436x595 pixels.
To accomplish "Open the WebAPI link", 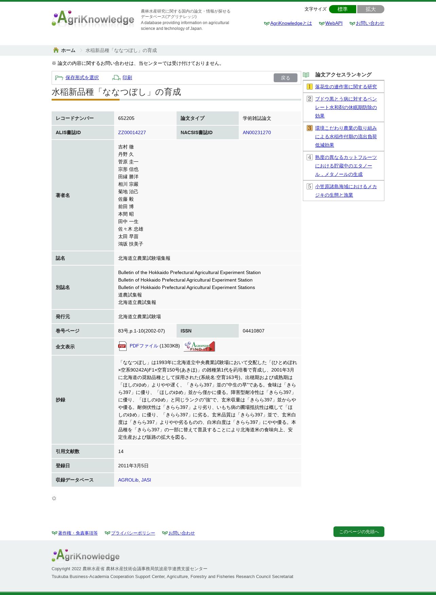I will point(334,23).
